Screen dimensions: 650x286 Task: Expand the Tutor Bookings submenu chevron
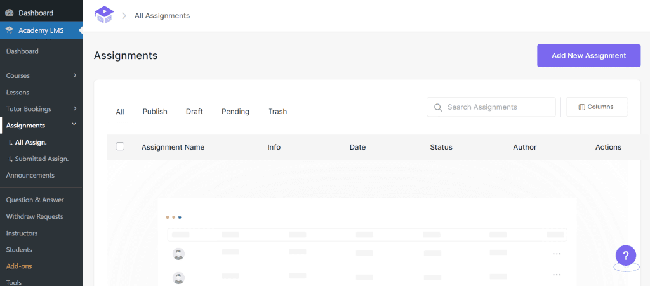75,108
